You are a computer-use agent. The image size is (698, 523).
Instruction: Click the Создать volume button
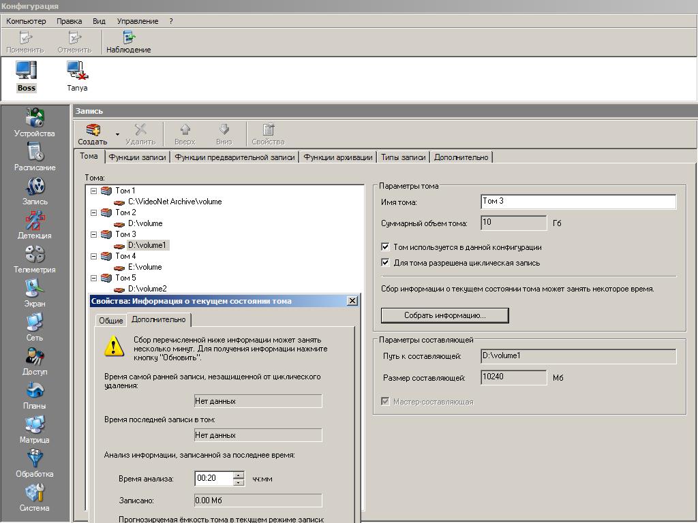(93, 134)
